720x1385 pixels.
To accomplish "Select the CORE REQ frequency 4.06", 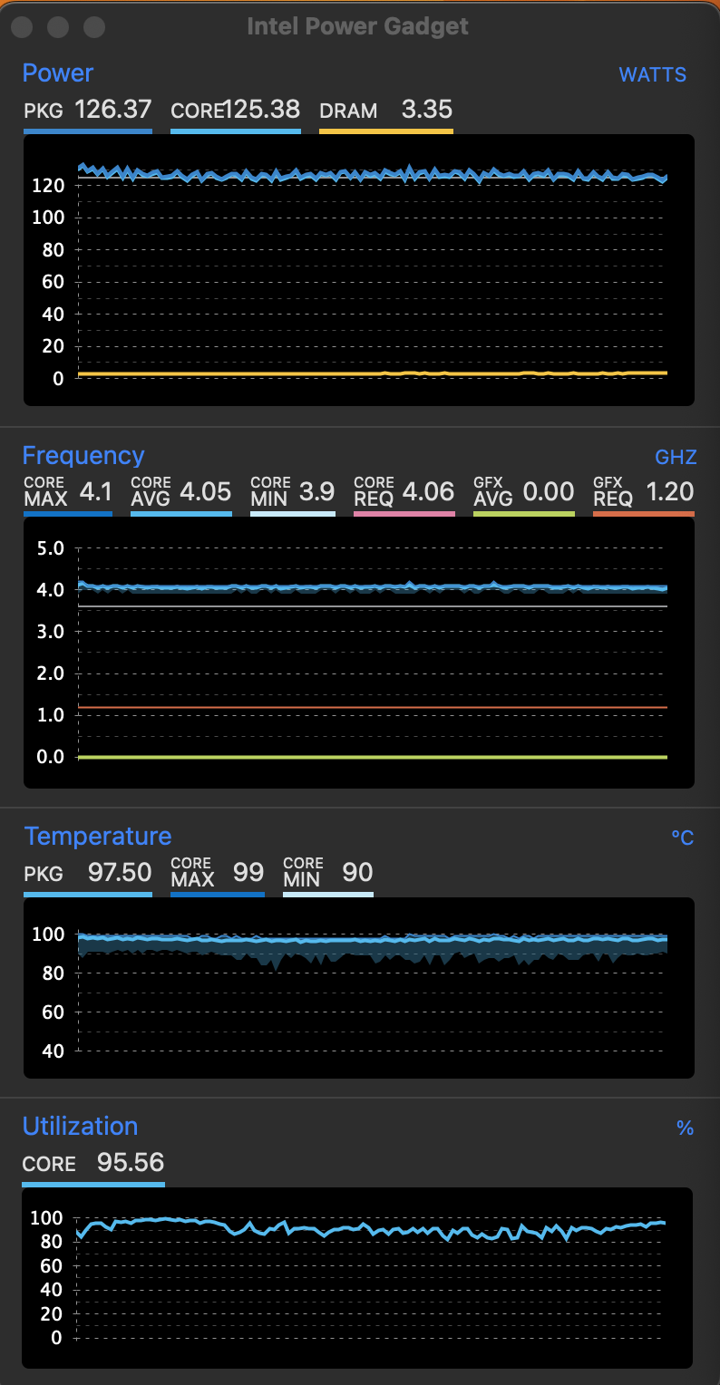I will [x=428, y=492].
